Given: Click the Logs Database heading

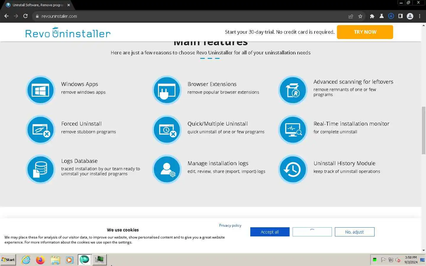Looking at the screenshot, I should [79, 161].
